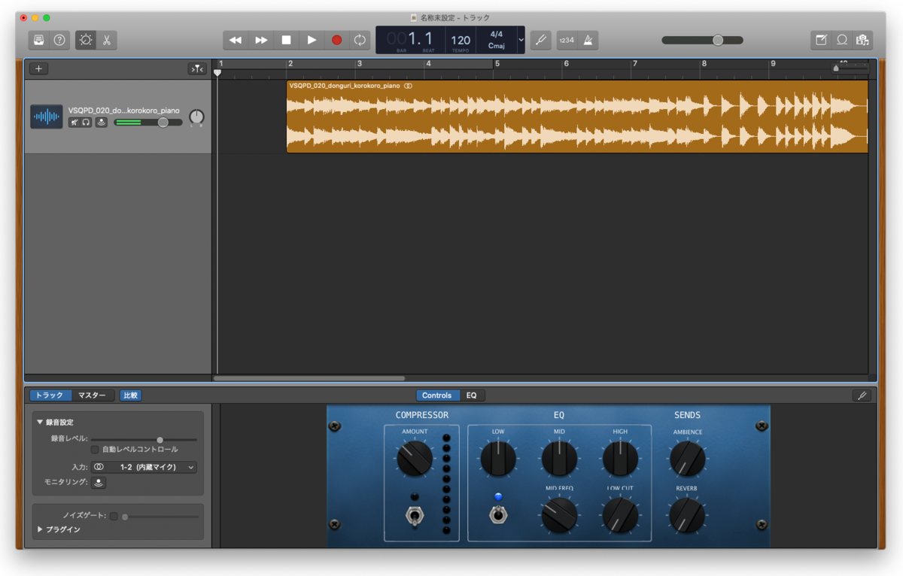This screenshot has height=576, width=903.
Task: Open the Editors scissors button
Action: pos(106,40)
